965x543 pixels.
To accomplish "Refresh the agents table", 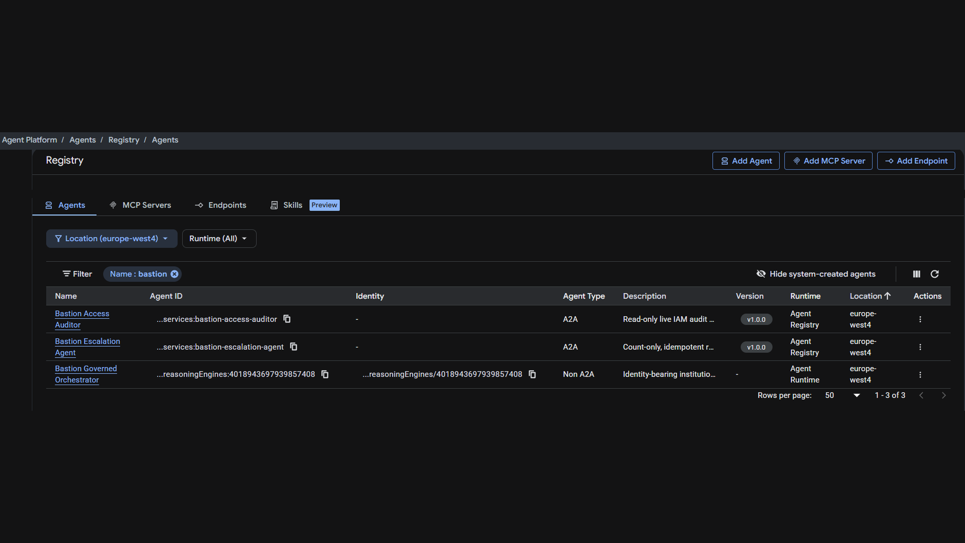I will (x=935, y=274).
